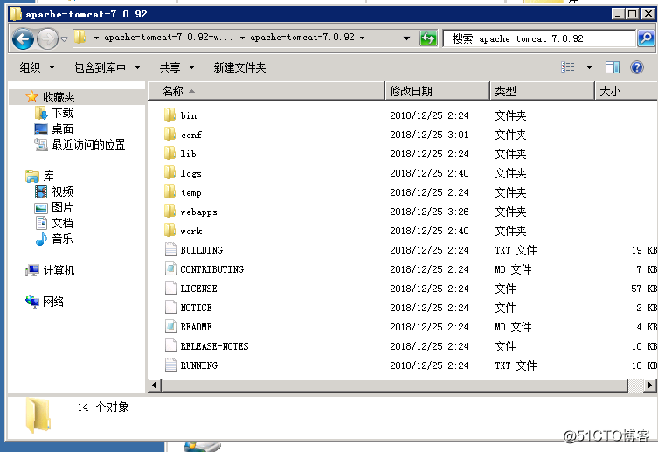Select the temp folder icon
The width and height of the screenshot is (658, 452).
(x=170, y=191)
